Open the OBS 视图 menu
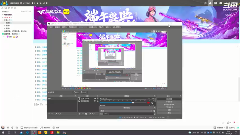The width and height of the screenshot is (240, 135). point(64,27)
